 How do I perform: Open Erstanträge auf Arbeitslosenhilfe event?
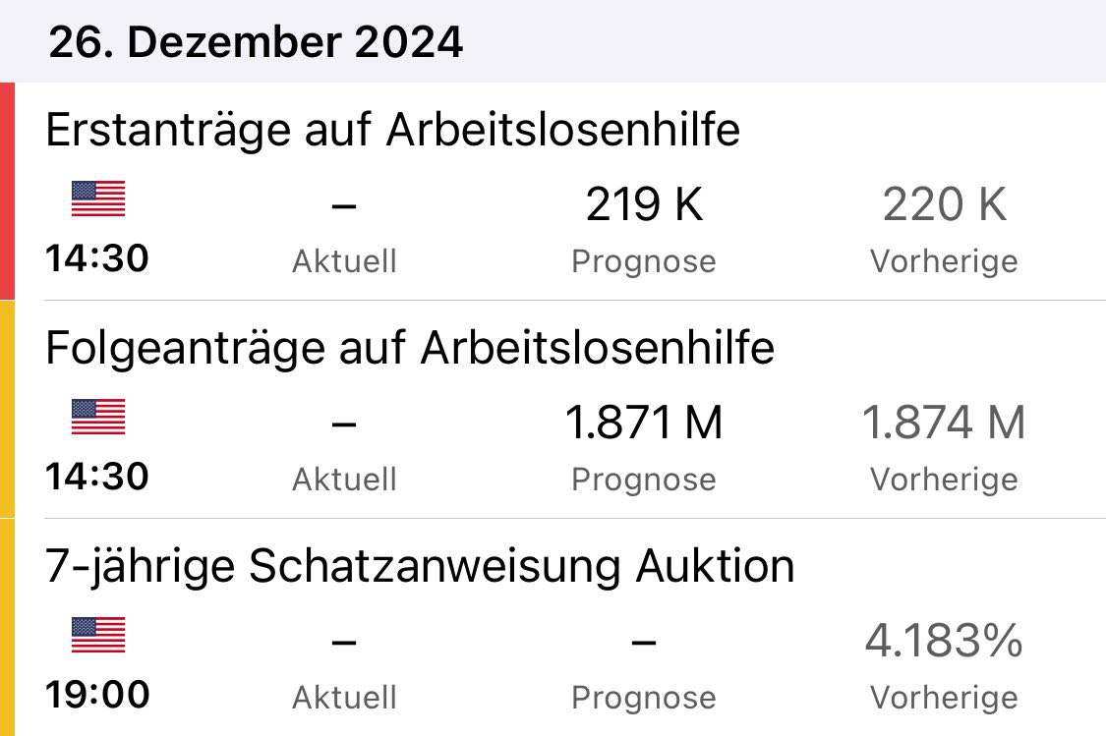(x=392, y=131)
